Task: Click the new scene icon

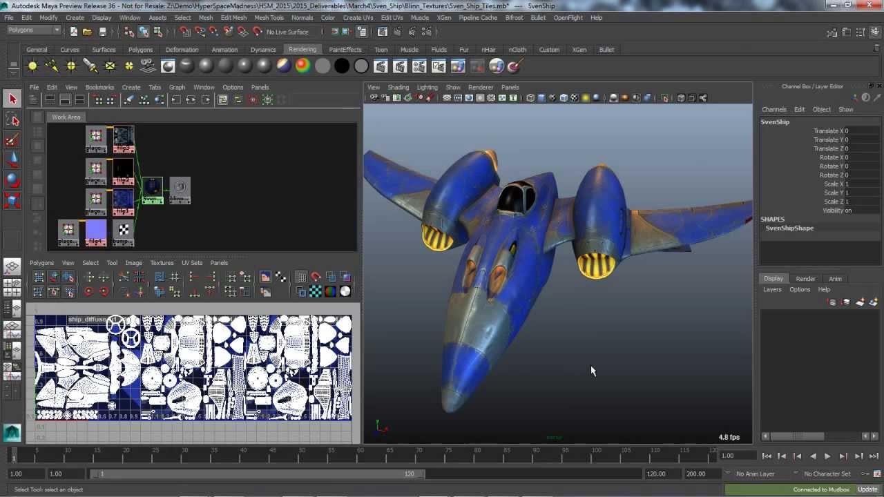Action: tap(75, 32)
